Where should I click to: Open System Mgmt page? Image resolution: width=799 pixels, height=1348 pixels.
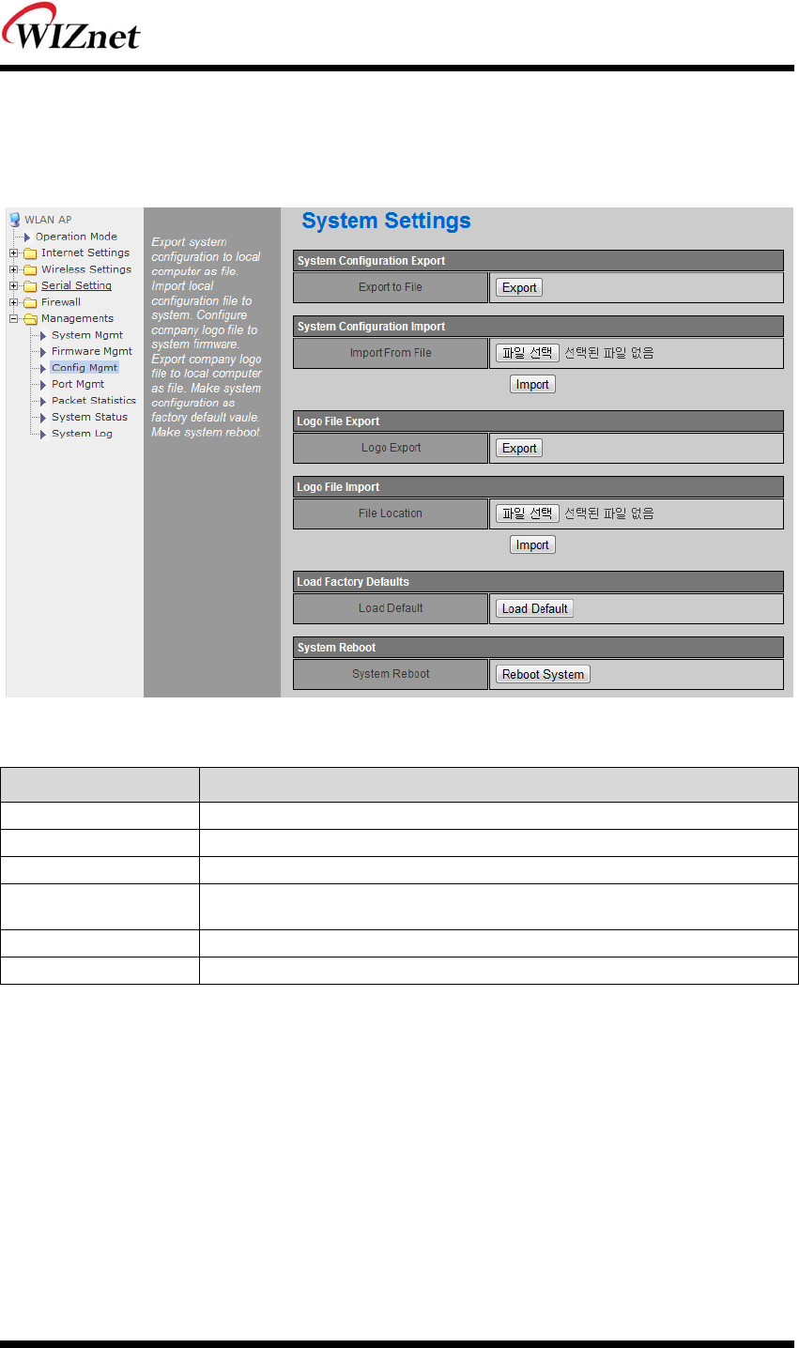[87, 335]
